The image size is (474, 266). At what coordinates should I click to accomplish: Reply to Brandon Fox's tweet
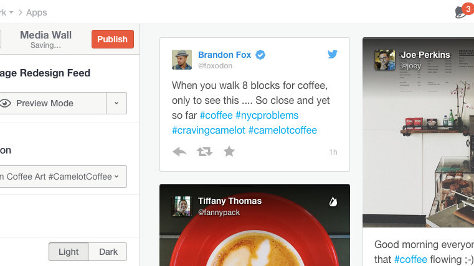pos(179,151)
